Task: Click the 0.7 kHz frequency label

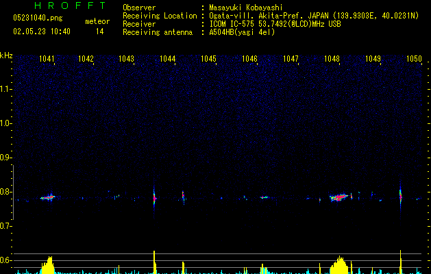Action: [5, 226]
